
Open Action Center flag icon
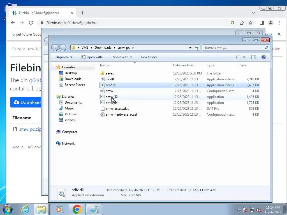click(x=245, y=210)
